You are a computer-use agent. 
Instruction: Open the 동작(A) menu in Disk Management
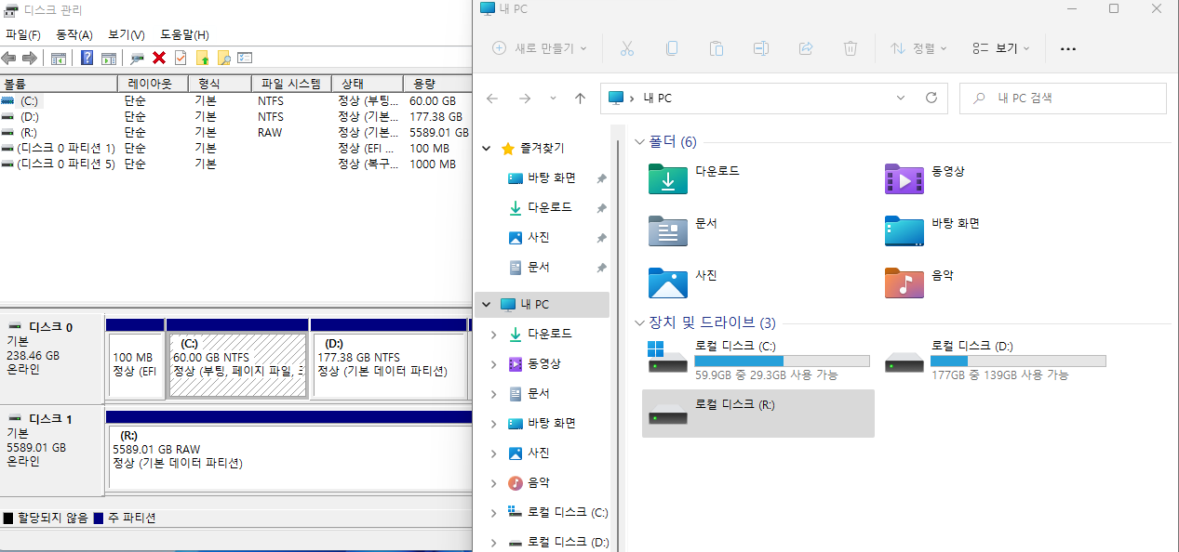coord(74,34)
